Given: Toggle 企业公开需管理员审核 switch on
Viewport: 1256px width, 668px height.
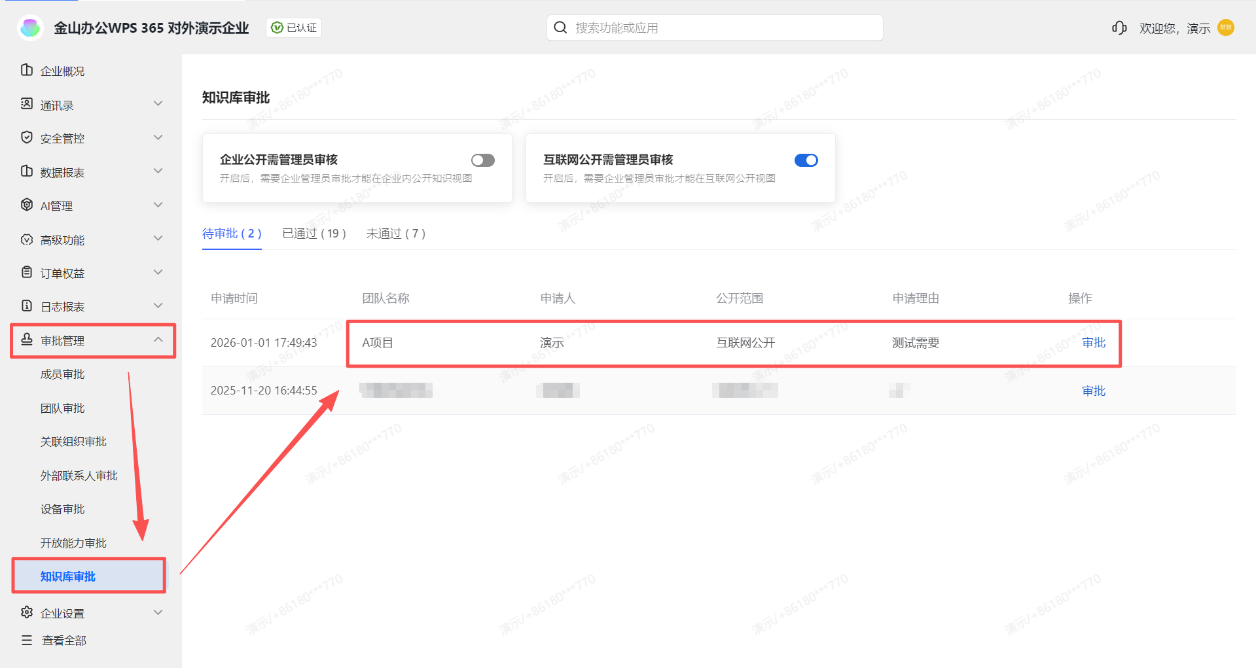Looking at the screenshot, I should tap(482, 160).
